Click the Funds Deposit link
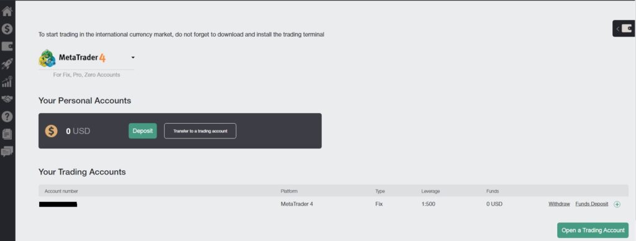The image size is (636, 241). tap(592, 204)
